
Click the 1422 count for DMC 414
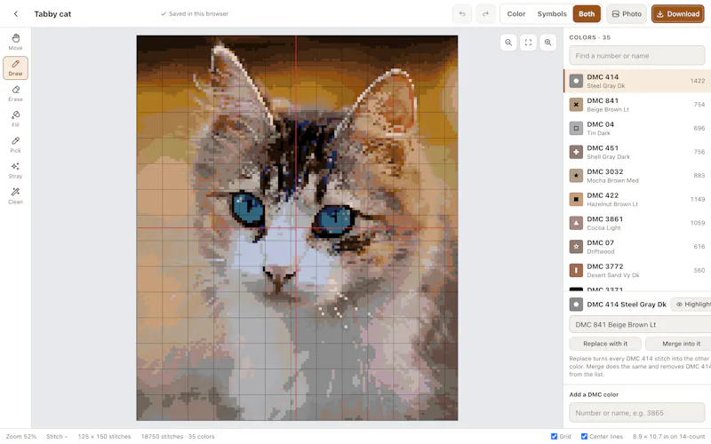click(698, 81)
